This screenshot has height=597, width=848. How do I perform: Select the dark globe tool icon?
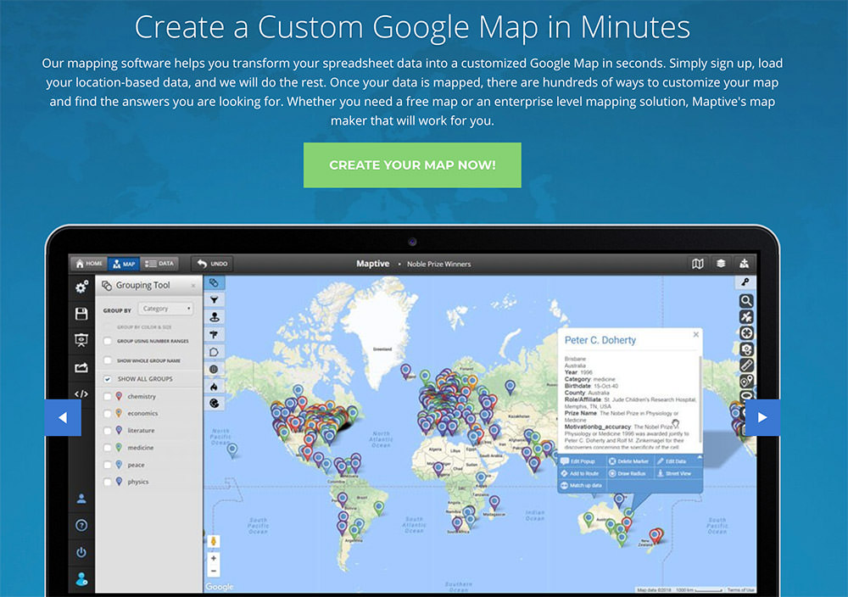tap(215, 404)
